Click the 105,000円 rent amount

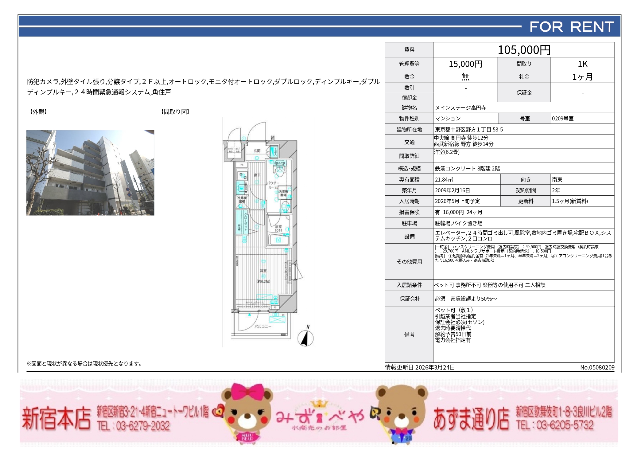pyautogui.click(x=524, y=50)
